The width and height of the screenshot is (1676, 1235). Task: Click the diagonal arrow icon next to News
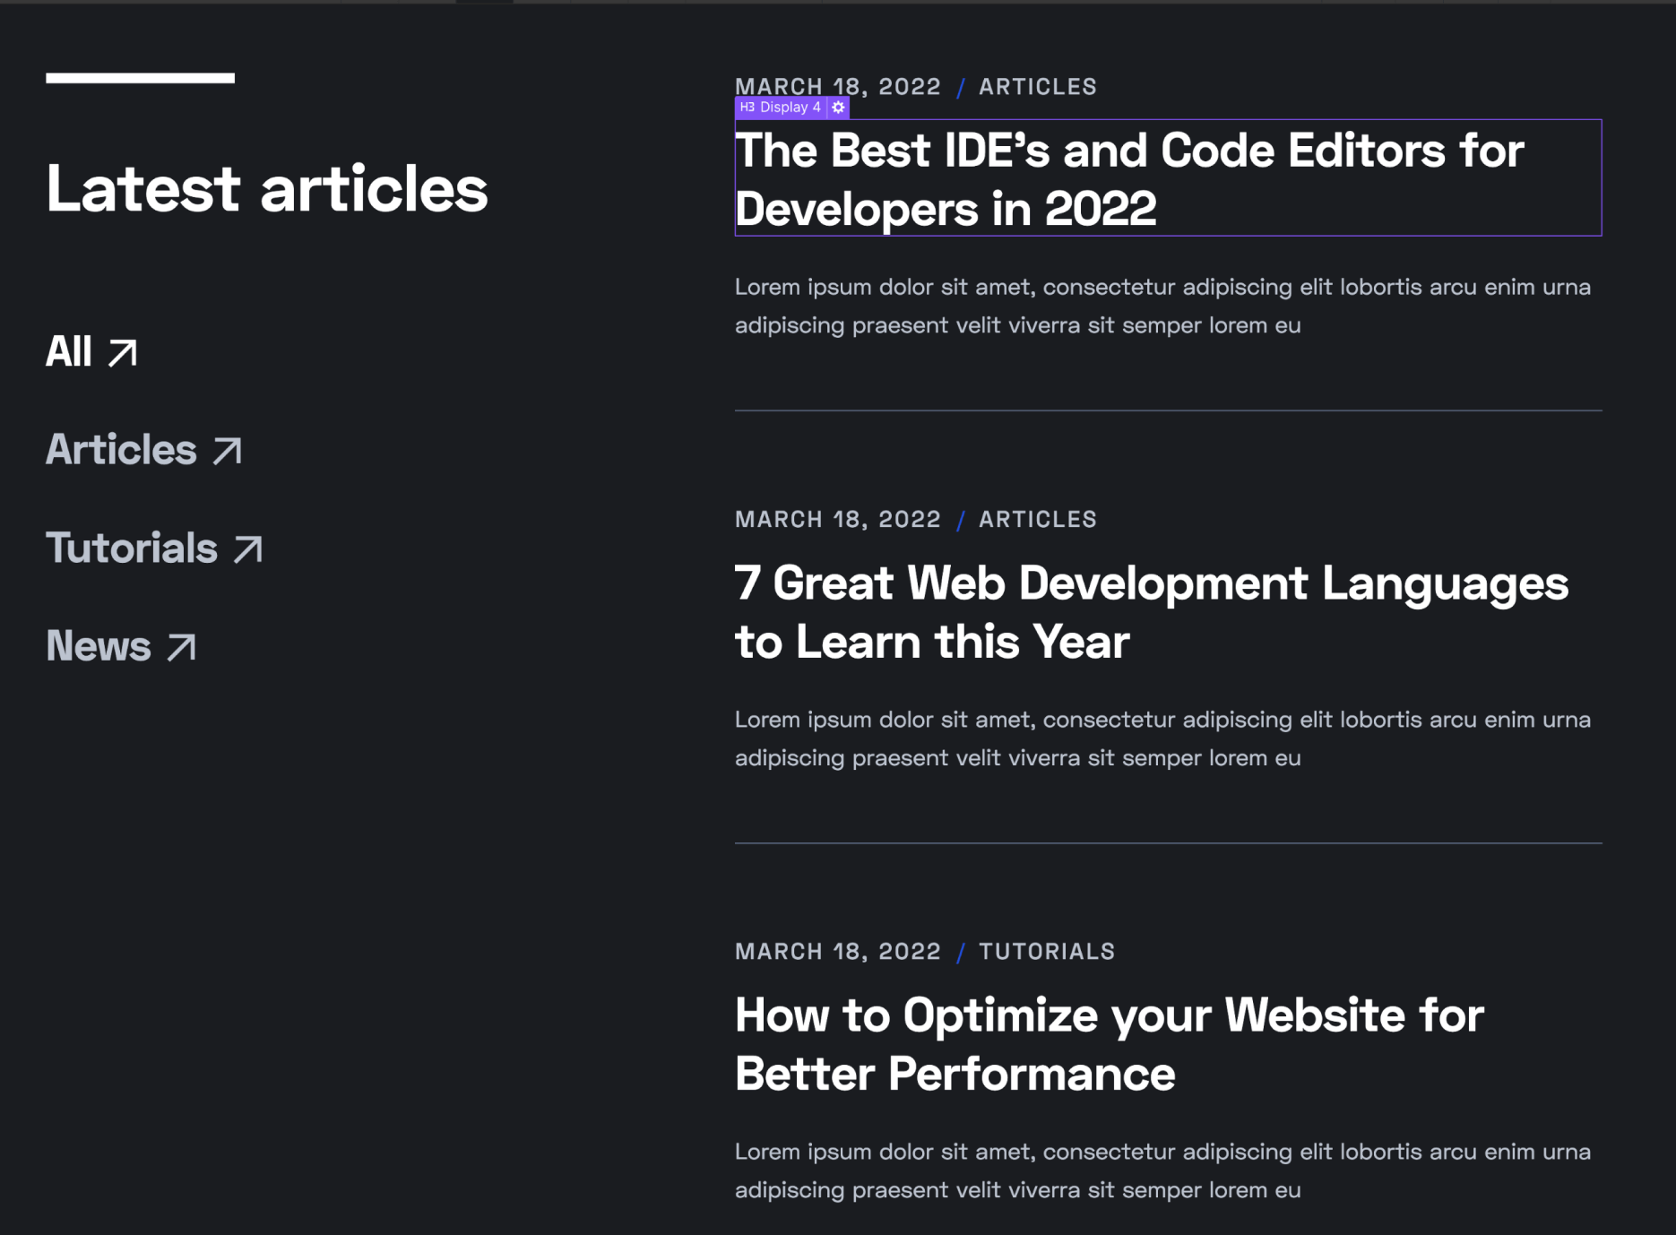[182, 647]
